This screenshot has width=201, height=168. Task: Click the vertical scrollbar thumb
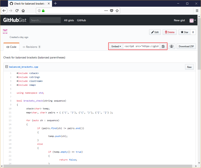(199, 44)
